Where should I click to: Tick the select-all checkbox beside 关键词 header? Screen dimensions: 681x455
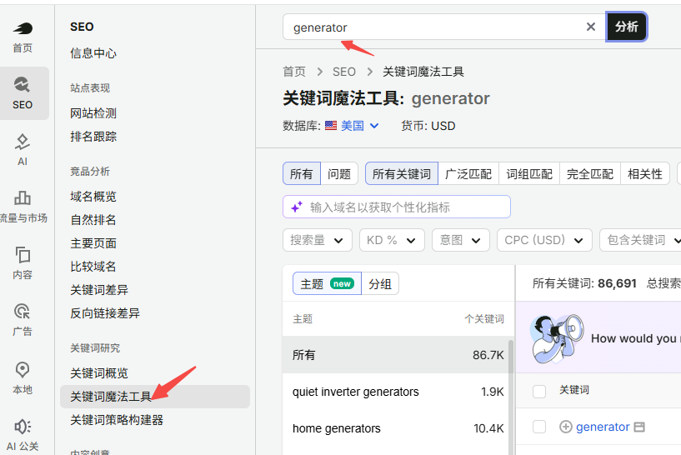(x=539, y=391)
